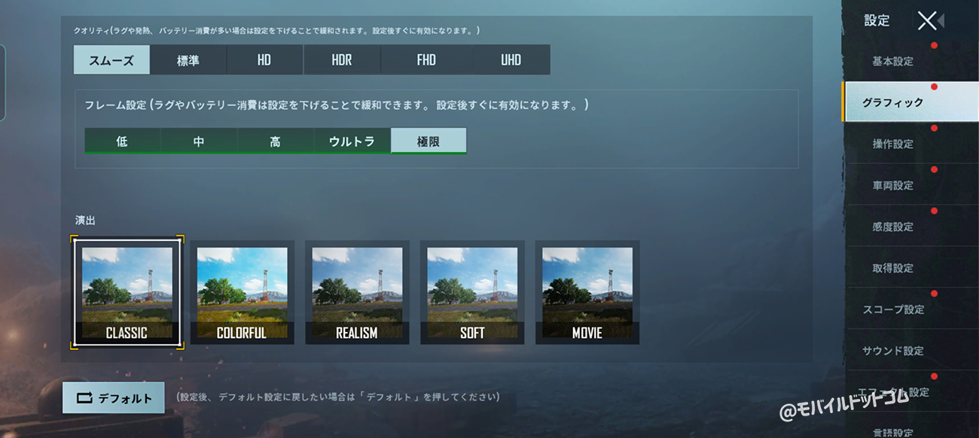Click the Default reset button
The image size is (979, 438).
coord(114,398)
